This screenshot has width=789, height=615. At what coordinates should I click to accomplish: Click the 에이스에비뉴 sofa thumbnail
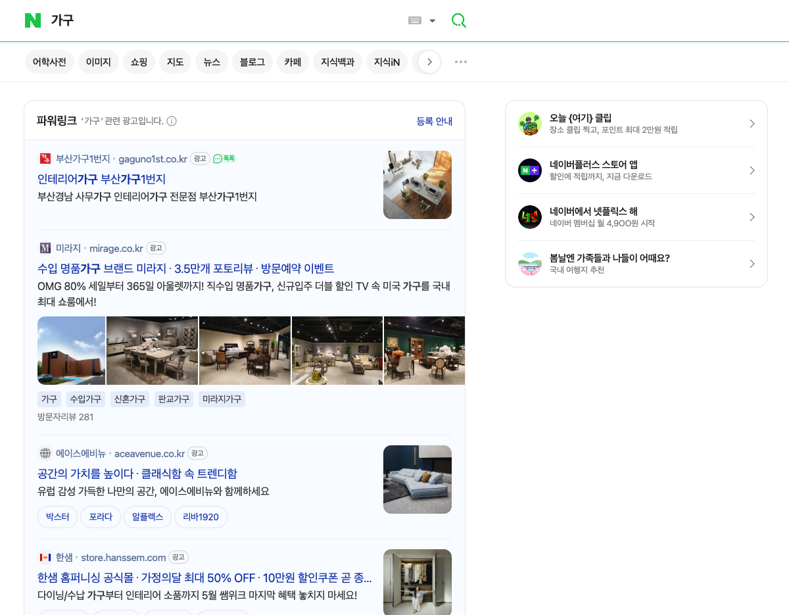point(418,480)
